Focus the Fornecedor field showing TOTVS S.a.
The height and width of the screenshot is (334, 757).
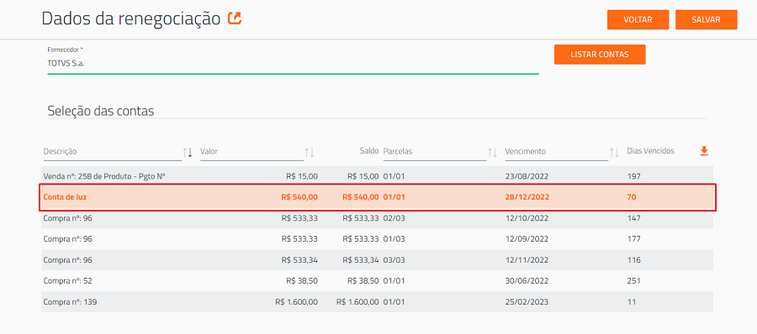(293, 63)
